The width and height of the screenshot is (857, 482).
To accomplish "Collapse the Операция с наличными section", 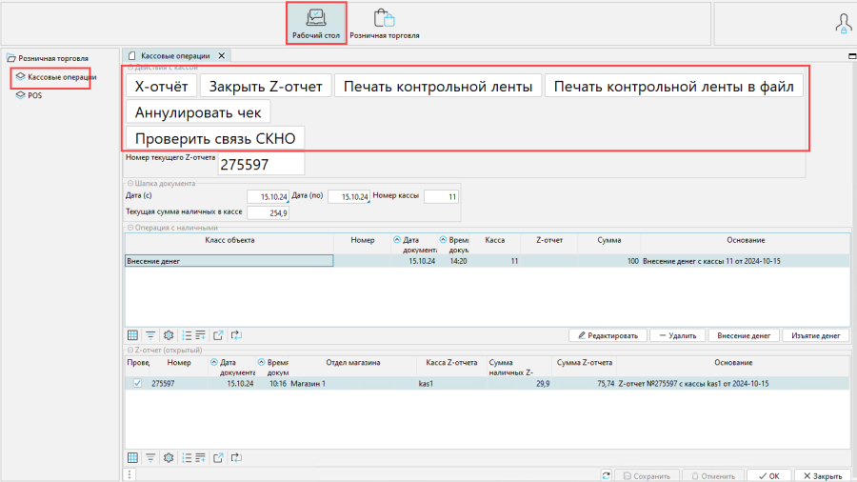I will point(130,228).
